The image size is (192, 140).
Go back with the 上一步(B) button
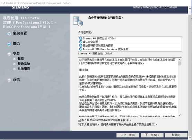tap(128, 135)
